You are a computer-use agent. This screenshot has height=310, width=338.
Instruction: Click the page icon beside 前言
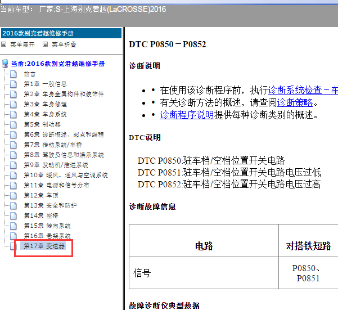pyautogui.click(x=13, y=74)
